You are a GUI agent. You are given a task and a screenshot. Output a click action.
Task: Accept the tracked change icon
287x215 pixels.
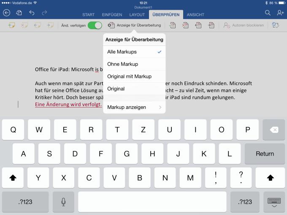(x=173, y=25)
